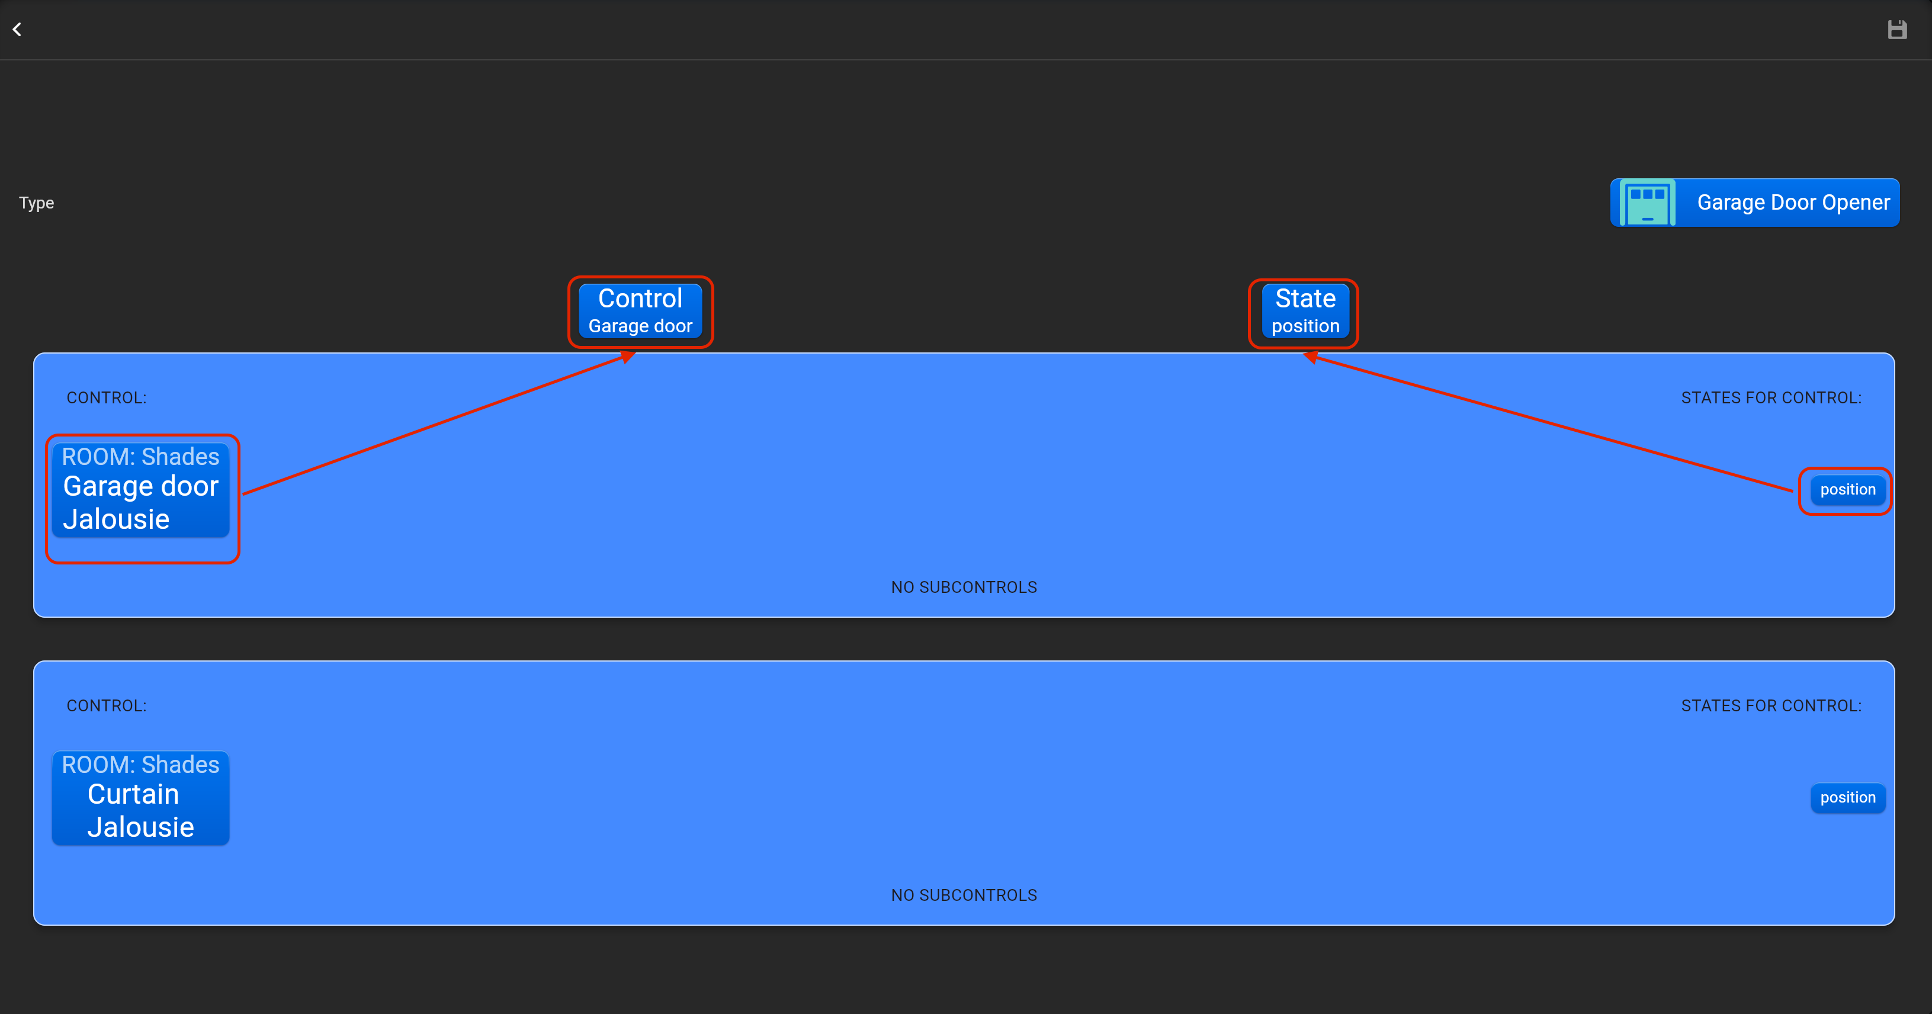Click CONTROL label in Curtain panel

[107, 706]
